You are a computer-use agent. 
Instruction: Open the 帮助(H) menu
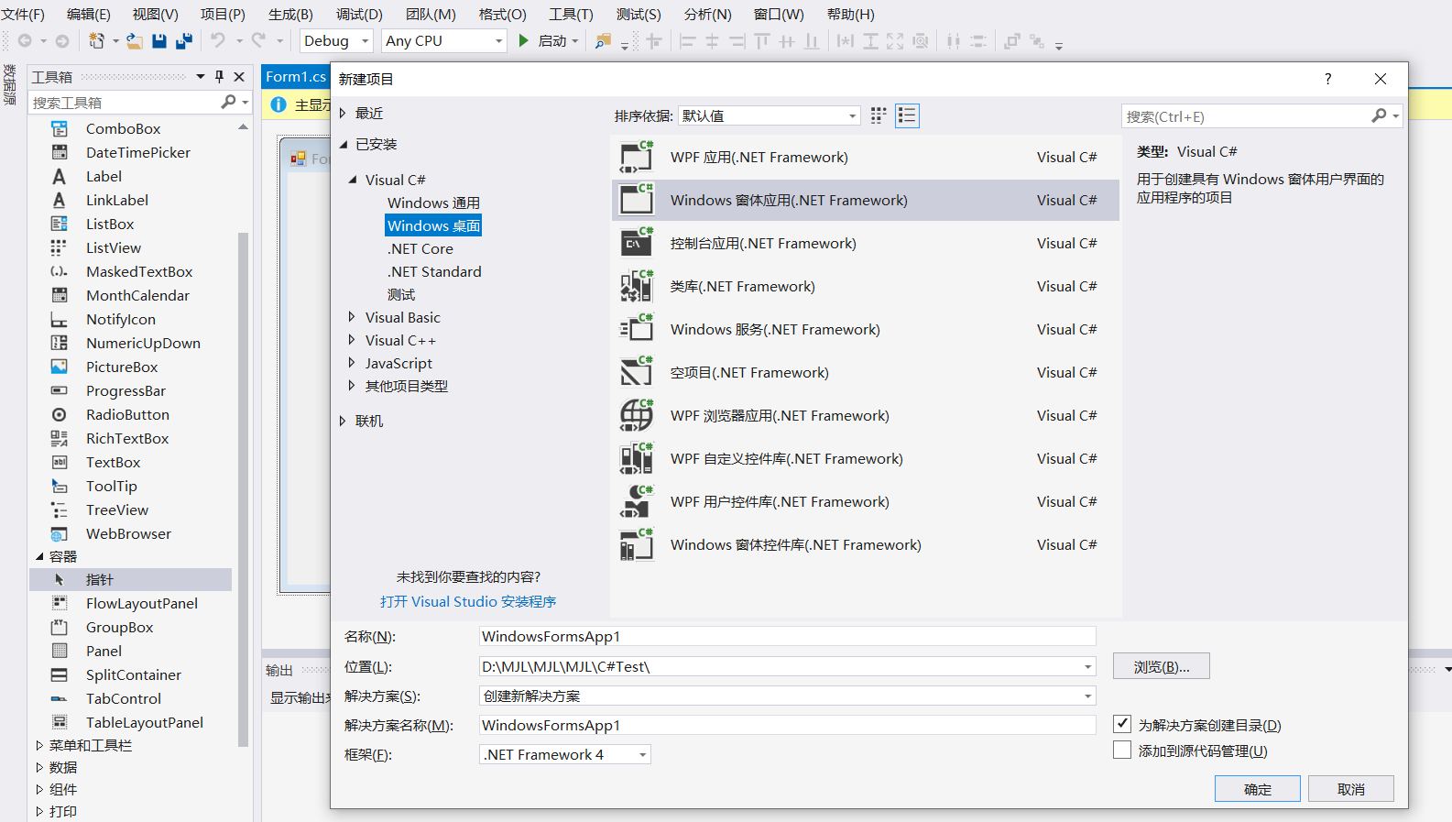click(x=851, y=14)
